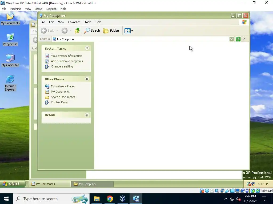273x204 pixels.
Task: Click the CPU virtualization V status icon
Action: pos(247,191)
